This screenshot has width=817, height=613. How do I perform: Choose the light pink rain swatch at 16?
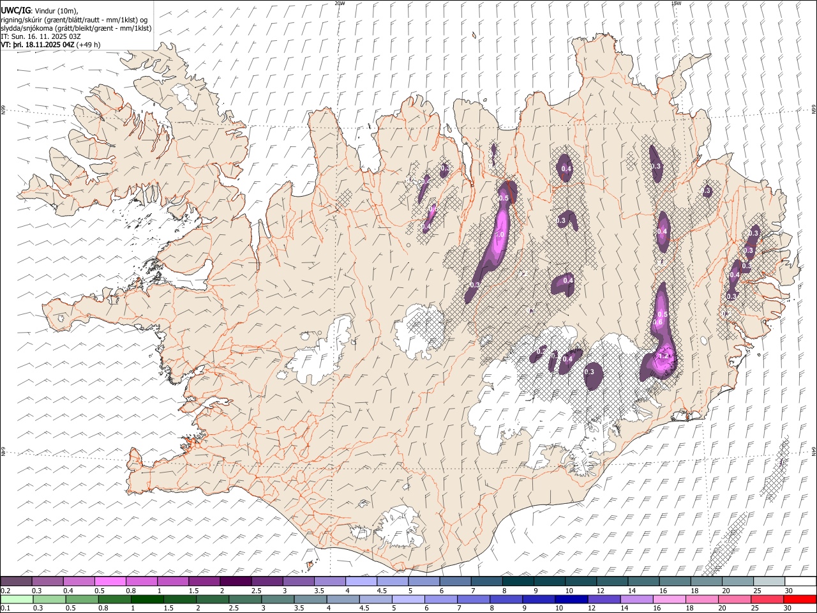click(670, 599)
